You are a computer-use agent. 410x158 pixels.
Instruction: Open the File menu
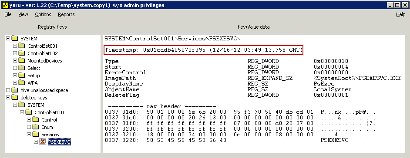[x=8, y=15]
